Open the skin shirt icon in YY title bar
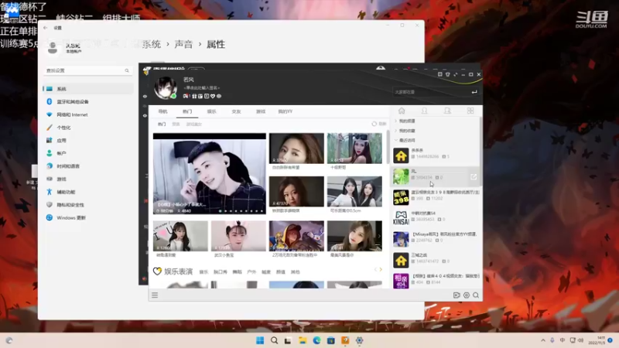Screen dimensions: 619x348 point(448,74)
